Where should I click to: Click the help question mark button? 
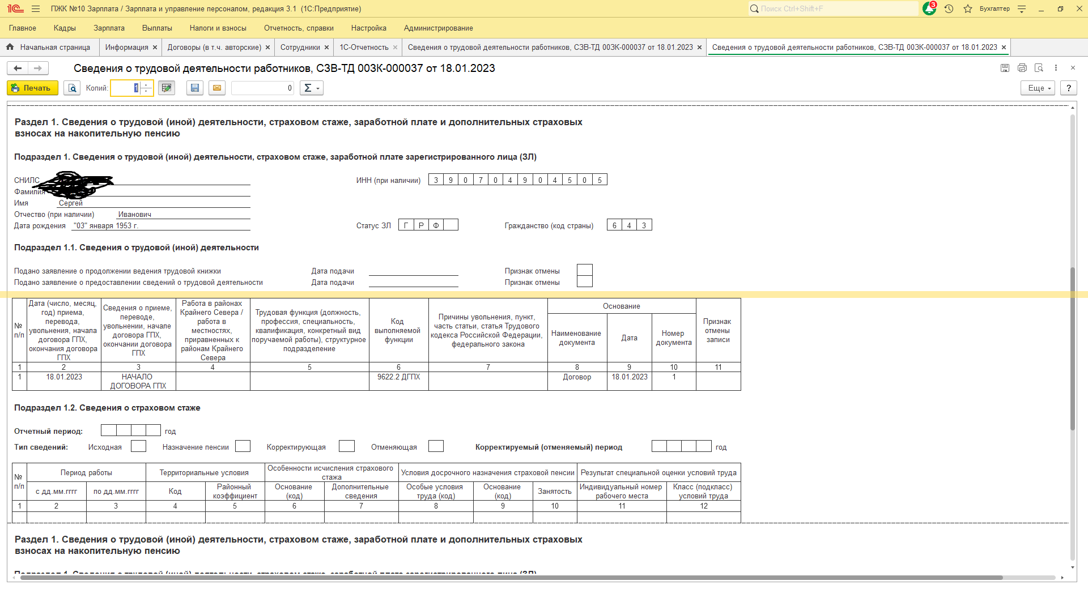pos(1068,88)
